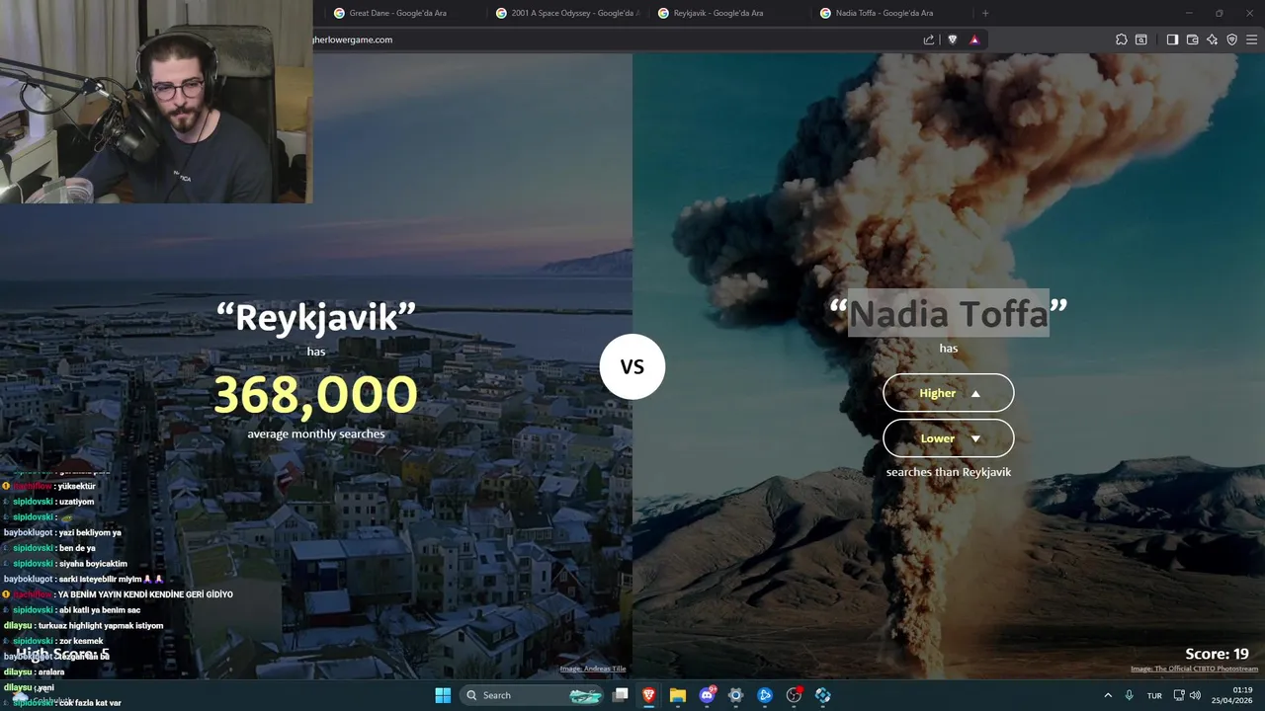1265x711 pixels.
Task: Click the VS circle in the center
Action: (x=632, y=366)
